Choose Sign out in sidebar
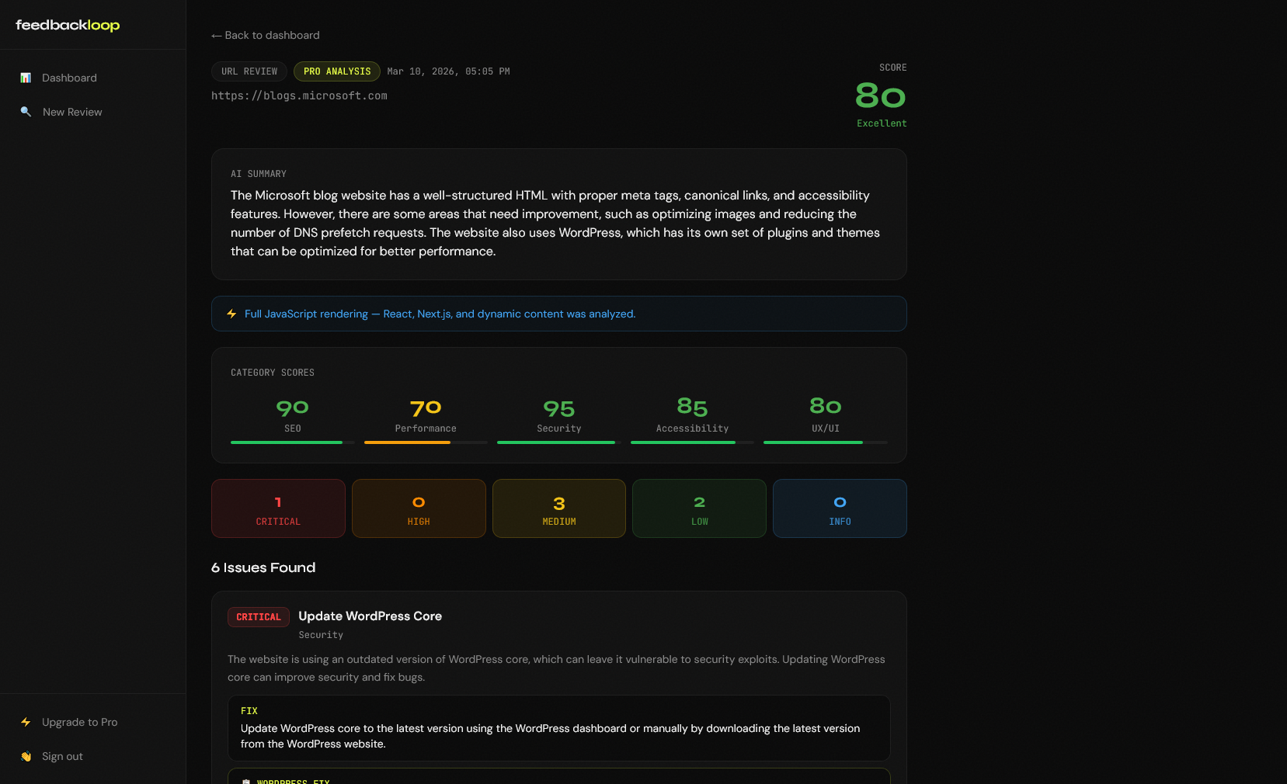 click(62, 756)
